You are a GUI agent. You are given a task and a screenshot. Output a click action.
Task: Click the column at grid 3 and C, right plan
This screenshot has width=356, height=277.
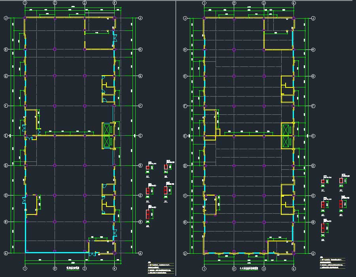(x=264, y=196)
